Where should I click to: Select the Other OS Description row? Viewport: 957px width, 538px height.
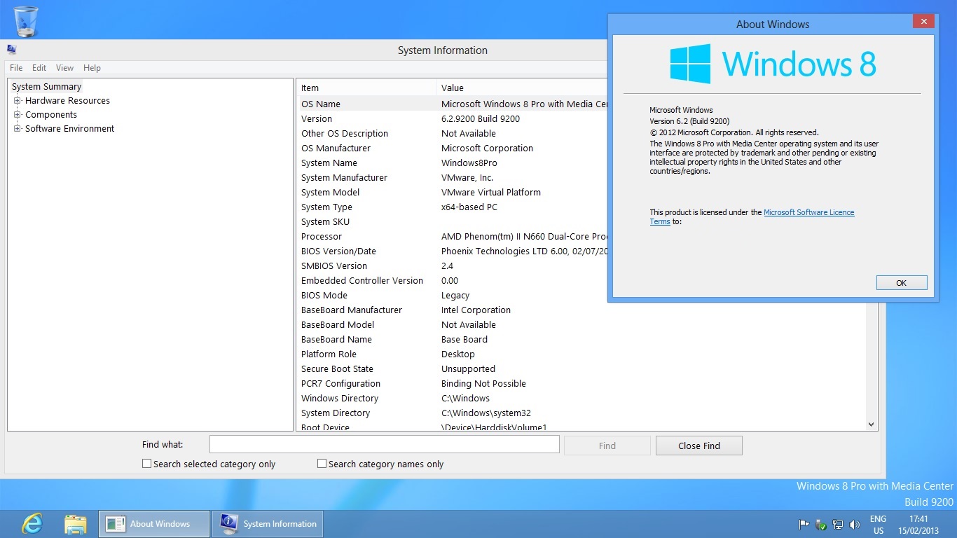[452, 133]
